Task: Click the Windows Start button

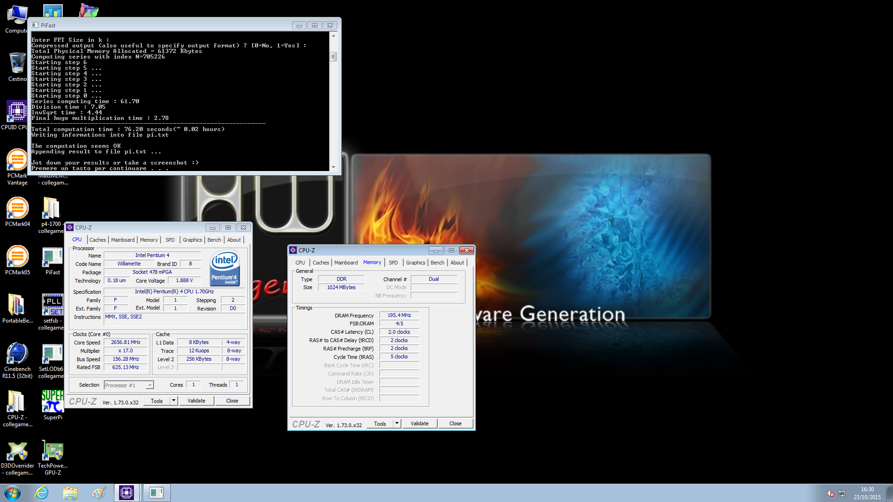Action: [x=13, y=493]
